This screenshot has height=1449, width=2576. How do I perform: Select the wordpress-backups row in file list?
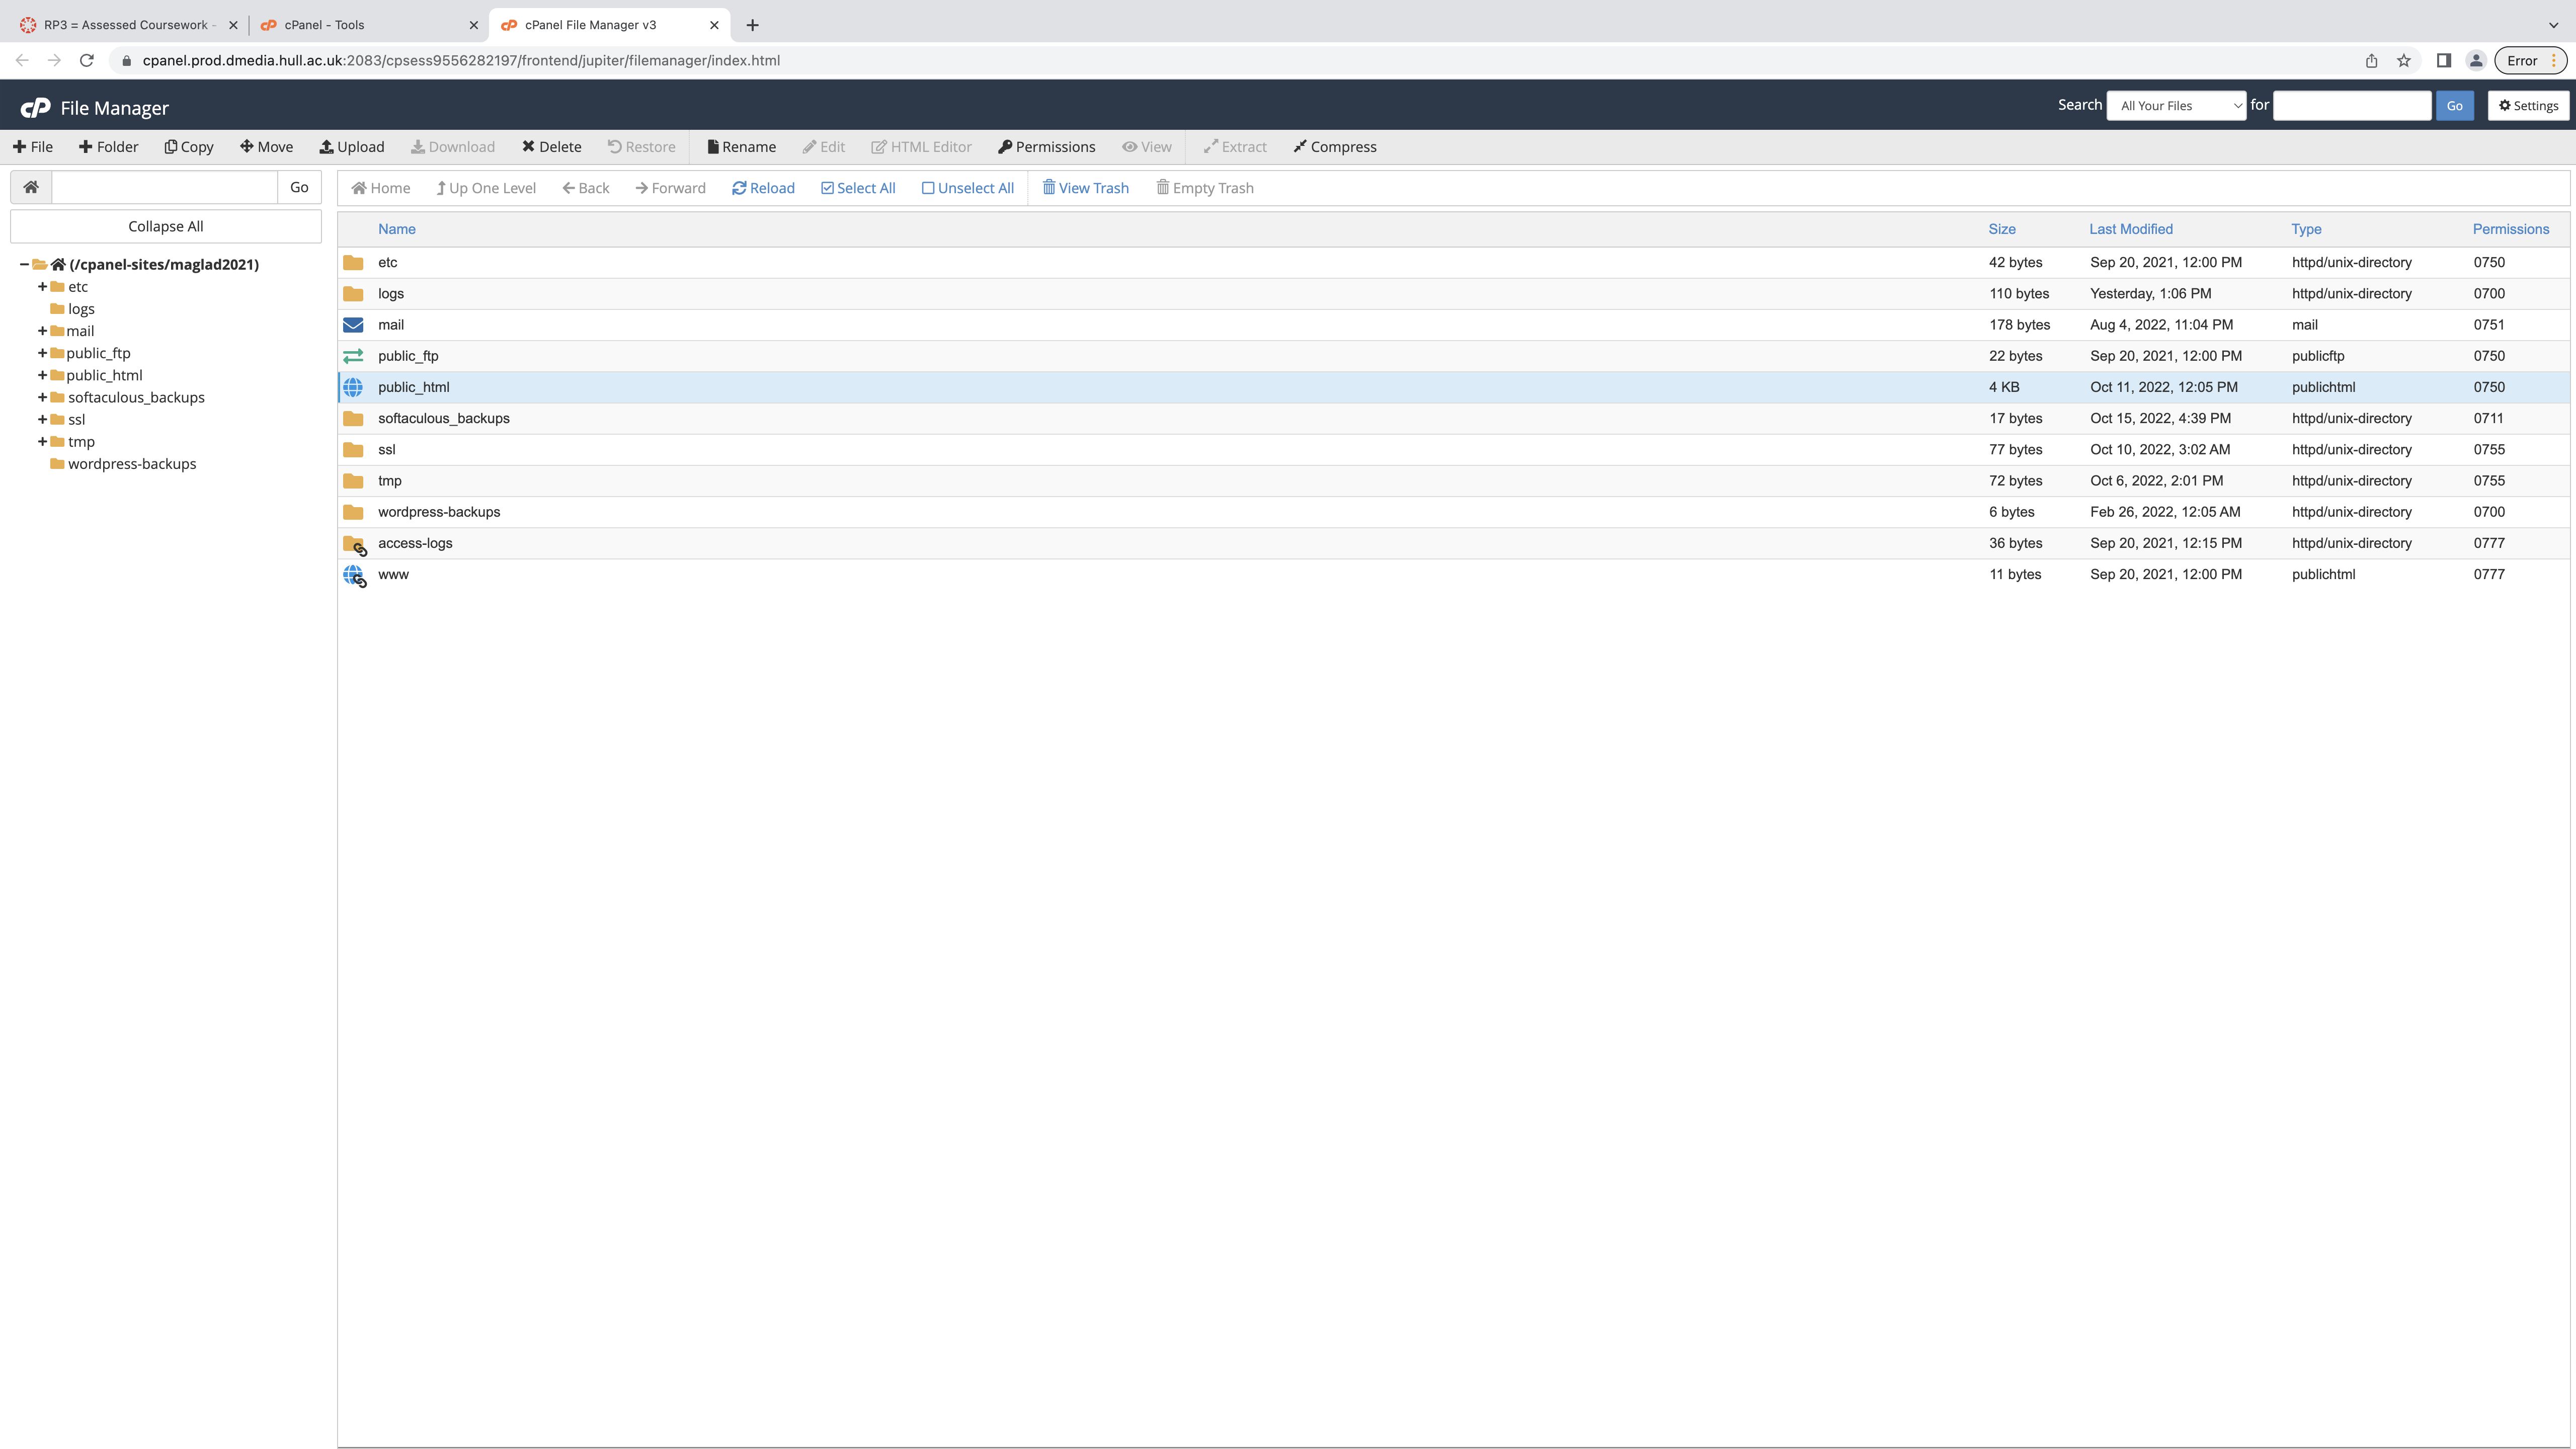(x=1454, y=512)
